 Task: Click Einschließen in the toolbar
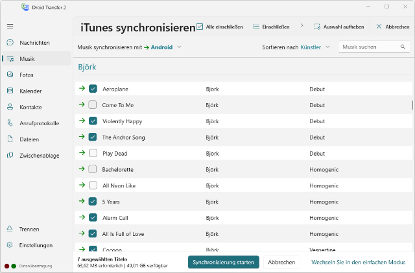coord(271,27)
